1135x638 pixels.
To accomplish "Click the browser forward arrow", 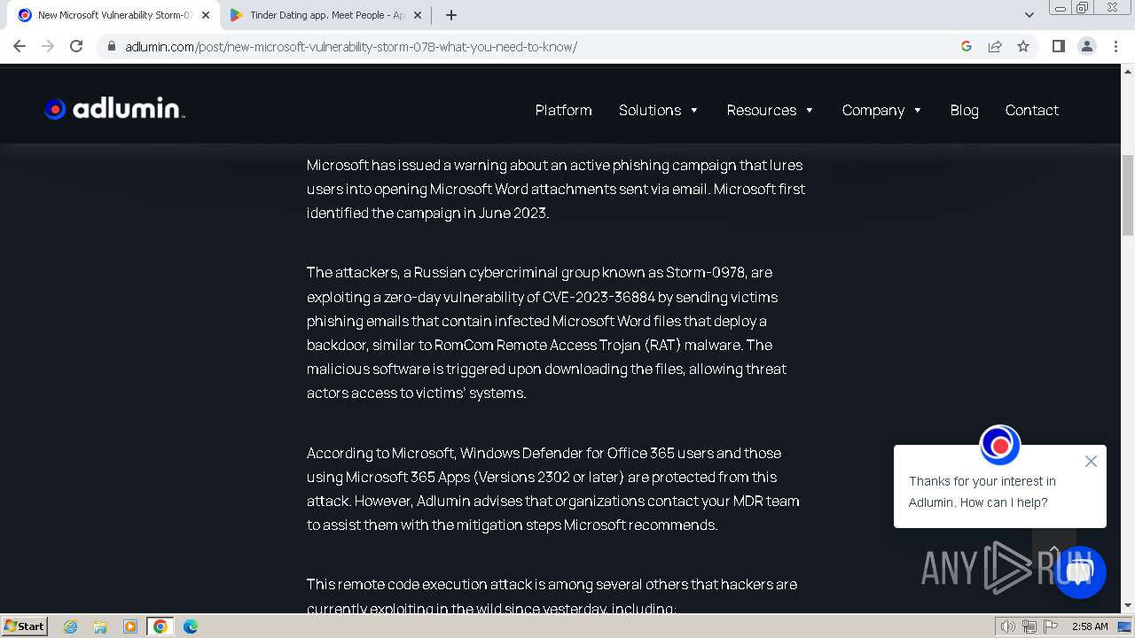I will coord(48,46).
